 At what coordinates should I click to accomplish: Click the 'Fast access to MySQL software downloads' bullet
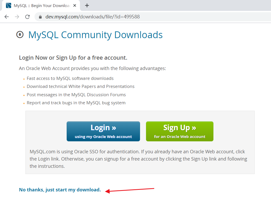(70, 78)
